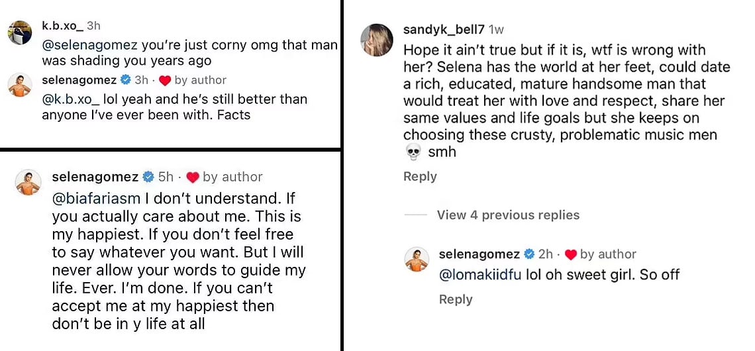Reply to sandyk_bell7's comment
755x351 pixels.
pyautogui.click(x=420, y=177)
